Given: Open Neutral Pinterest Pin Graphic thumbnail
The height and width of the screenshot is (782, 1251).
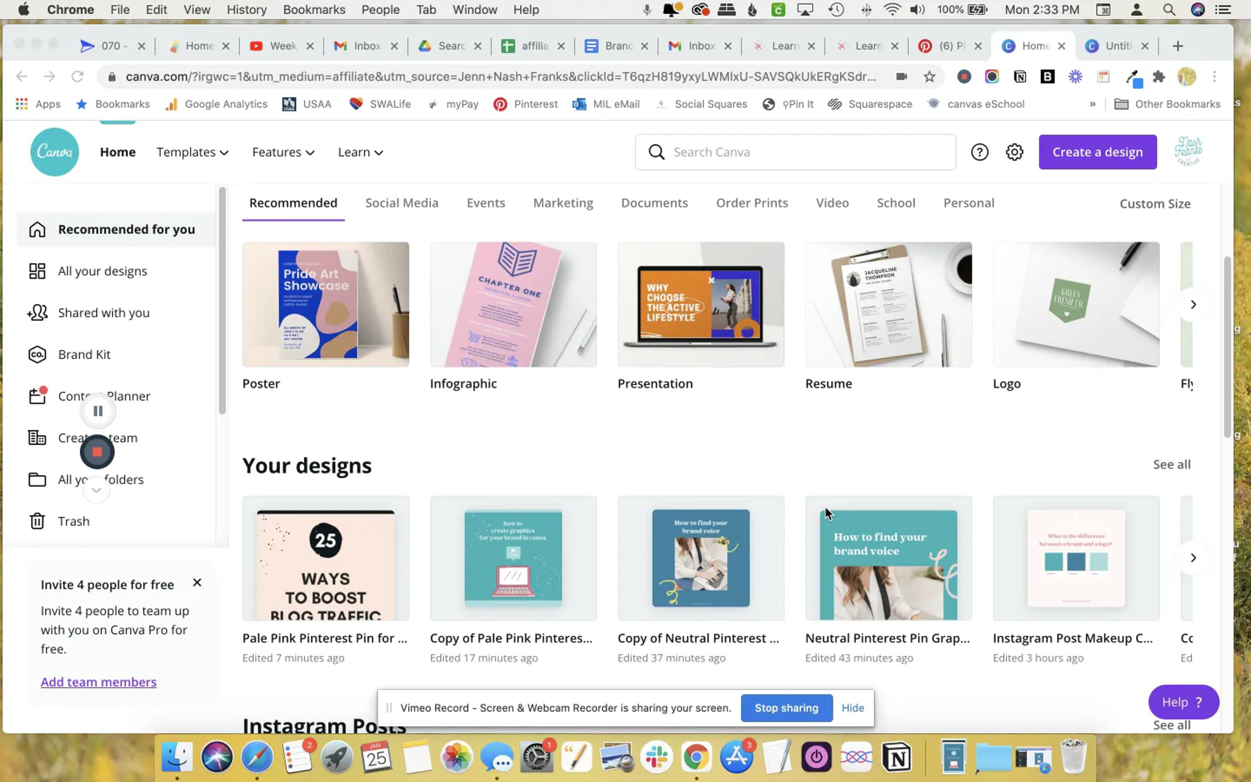Looking at the screenshot, I should 888,558.
